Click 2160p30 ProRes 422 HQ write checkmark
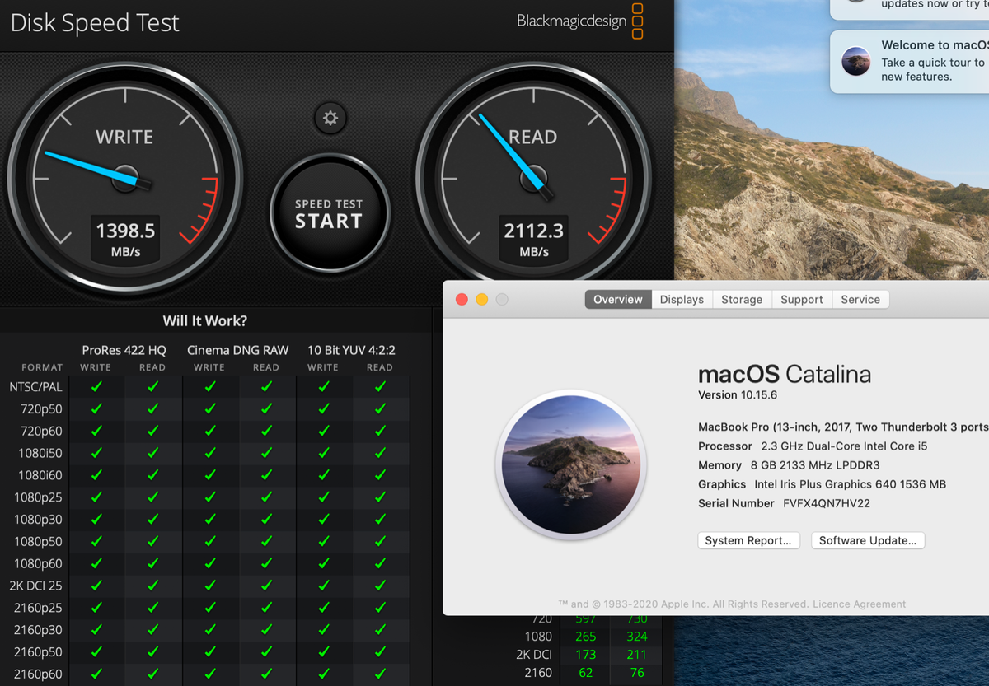Screen dimensions: 989x686 (x=96, y=630)
